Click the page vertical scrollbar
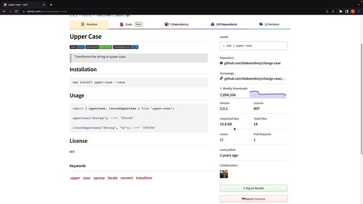This screenshot has height=204, width=363. tap(362, 99)
